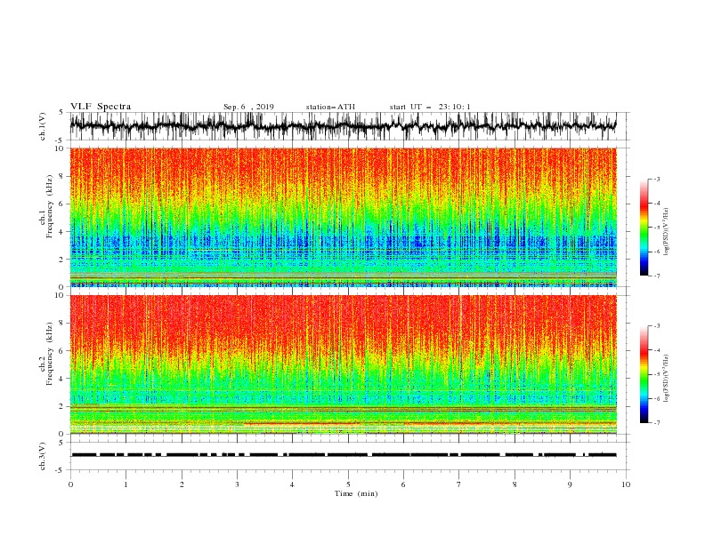Click the ch.2 spectrogram "4" kHz tick label
The width and height of the screenshot is (705, 544).
point(61,379)
